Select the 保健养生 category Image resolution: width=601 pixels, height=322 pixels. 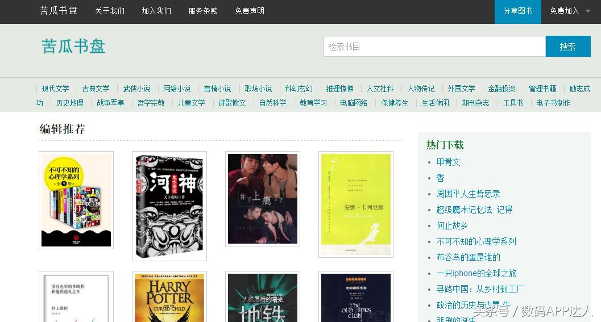pos(395,103)
